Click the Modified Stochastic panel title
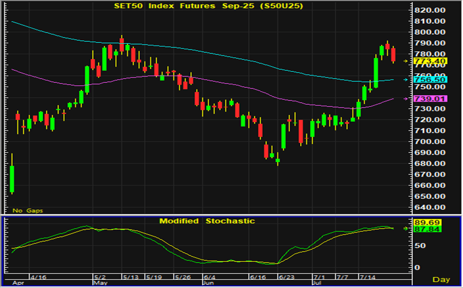 tap(207, 221)
